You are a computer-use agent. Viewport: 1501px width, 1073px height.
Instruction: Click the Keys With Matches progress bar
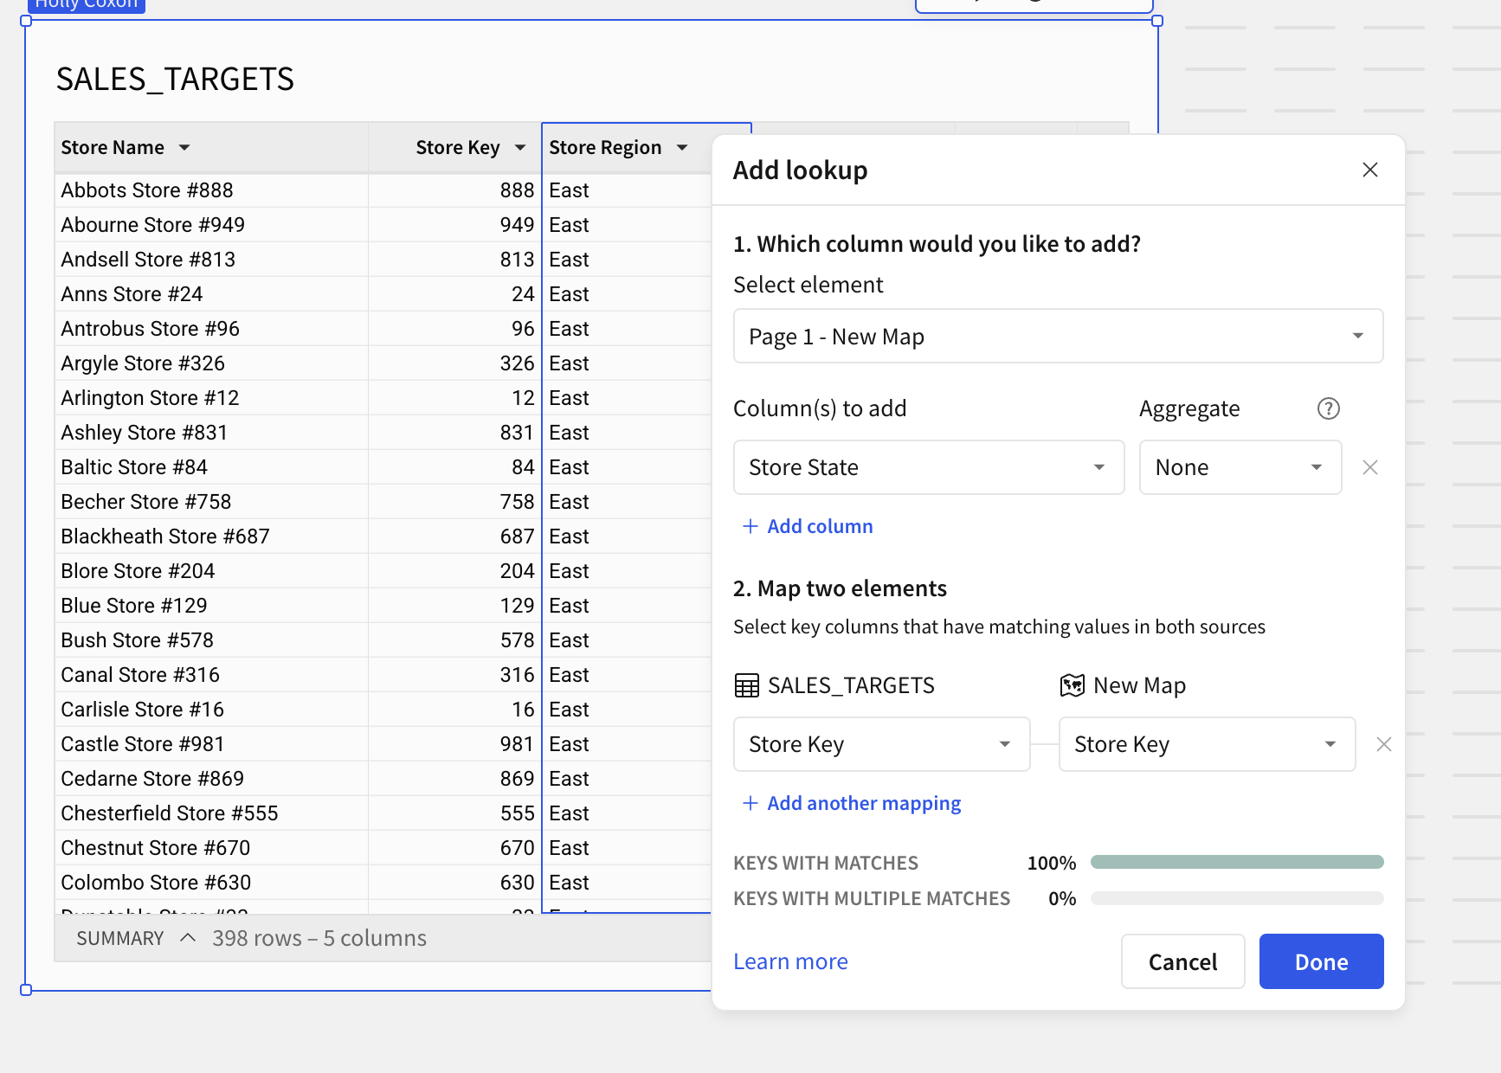click(1236, 862)
